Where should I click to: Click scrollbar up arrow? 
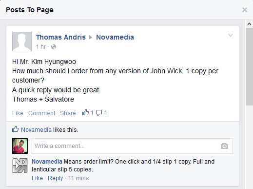point(249,24)
